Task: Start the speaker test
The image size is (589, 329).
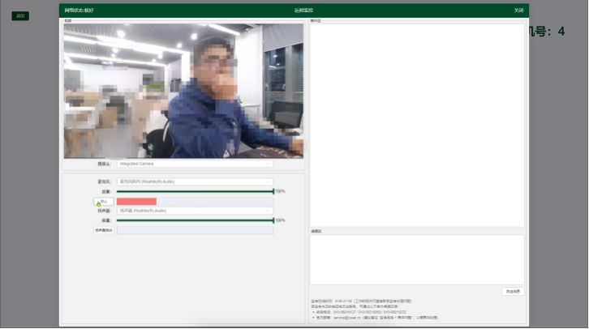Action: coord(103,230)
